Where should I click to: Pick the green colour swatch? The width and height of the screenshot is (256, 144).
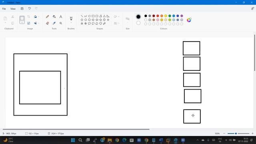(170, 16)
